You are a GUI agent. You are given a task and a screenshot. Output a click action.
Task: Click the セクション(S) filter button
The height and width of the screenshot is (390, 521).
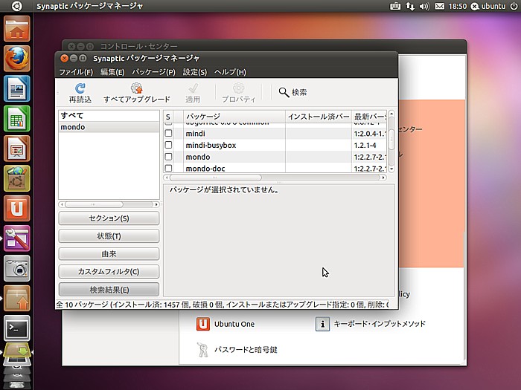(x=109, y=218)
